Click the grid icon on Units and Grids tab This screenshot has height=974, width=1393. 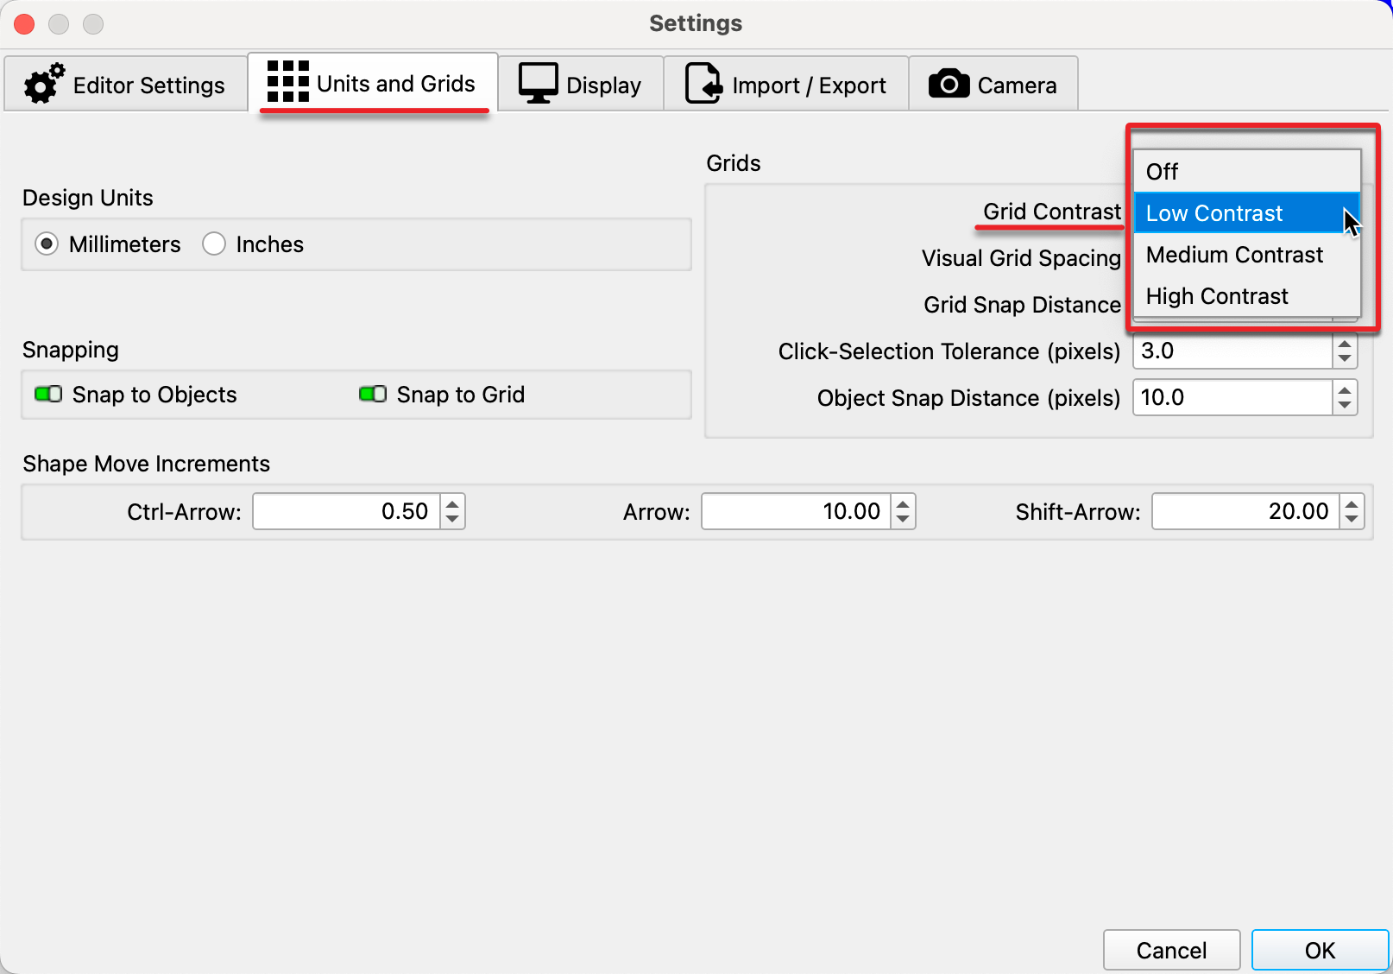tap(288, 81)
